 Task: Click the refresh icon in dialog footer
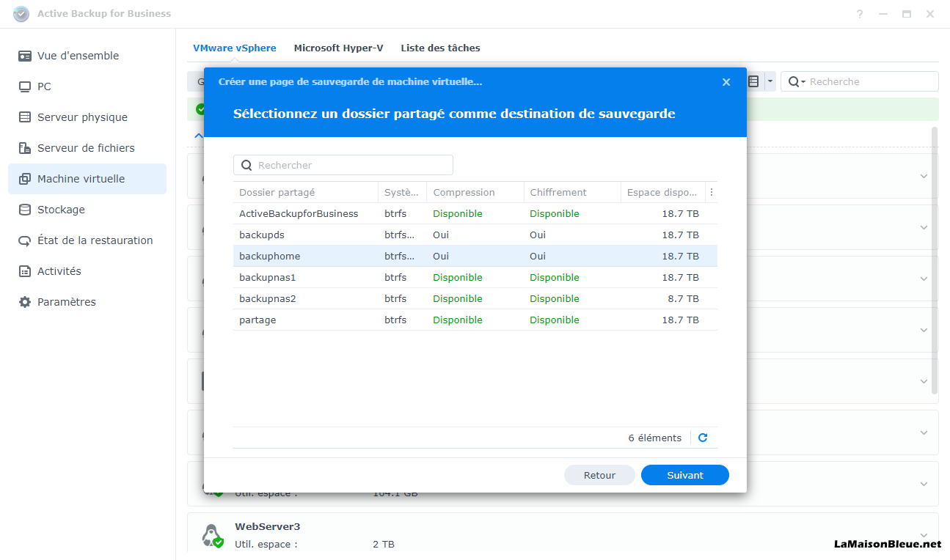coord(703,438)
